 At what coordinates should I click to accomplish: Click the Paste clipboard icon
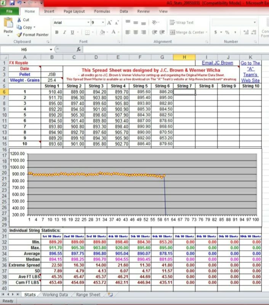(x=8, y=23)
